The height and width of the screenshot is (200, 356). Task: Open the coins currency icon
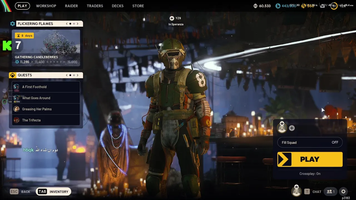point(255,6)
